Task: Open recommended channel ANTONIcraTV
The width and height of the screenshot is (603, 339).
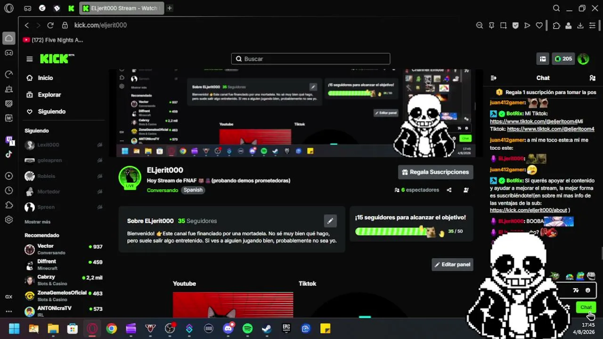Action: (63, 311)
